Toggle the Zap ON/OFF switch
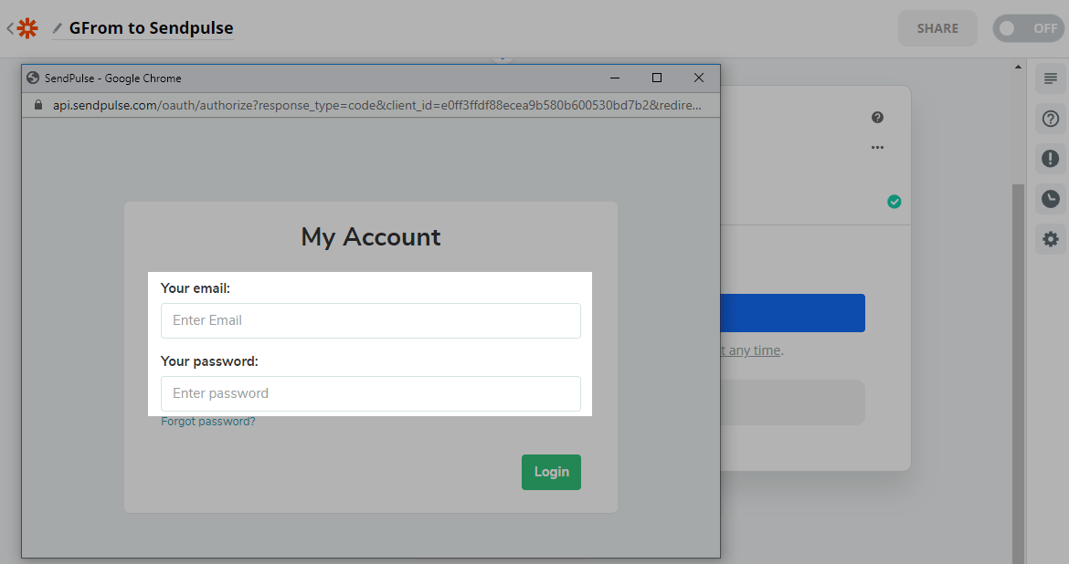This screenshot has width=1069, height=564. tap(1028, 28)
